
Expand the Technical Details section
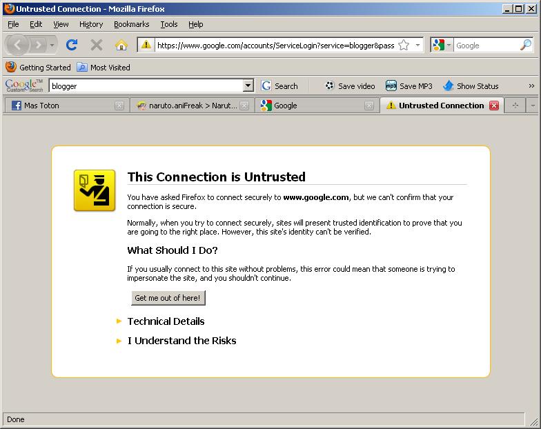[166, 321]
